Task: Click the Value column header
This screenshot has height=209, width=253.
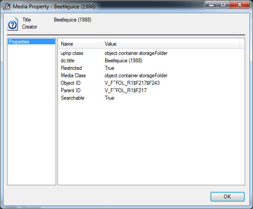Action: pos(171,44)
